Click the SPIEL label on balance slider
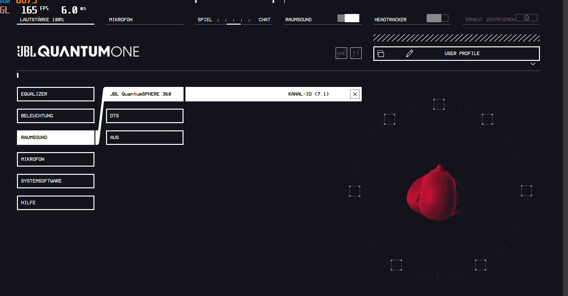Viewport: 568px width, 296px height. click(x=205, y=19)
